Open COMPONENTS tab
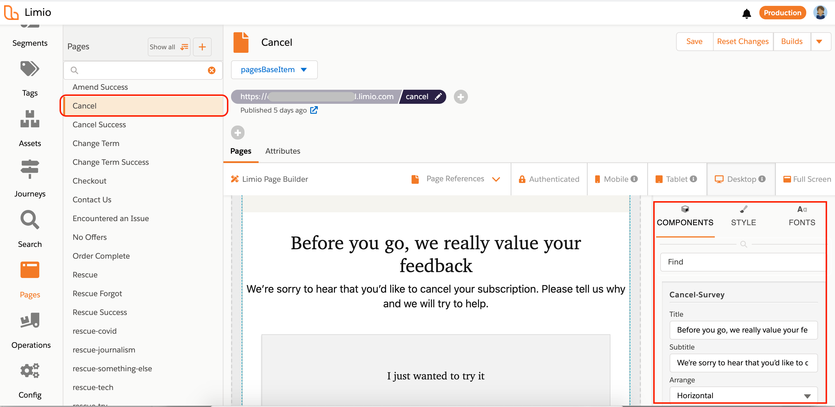The width and height of the screenshot is (835, 407). click(x=685, y=216)
